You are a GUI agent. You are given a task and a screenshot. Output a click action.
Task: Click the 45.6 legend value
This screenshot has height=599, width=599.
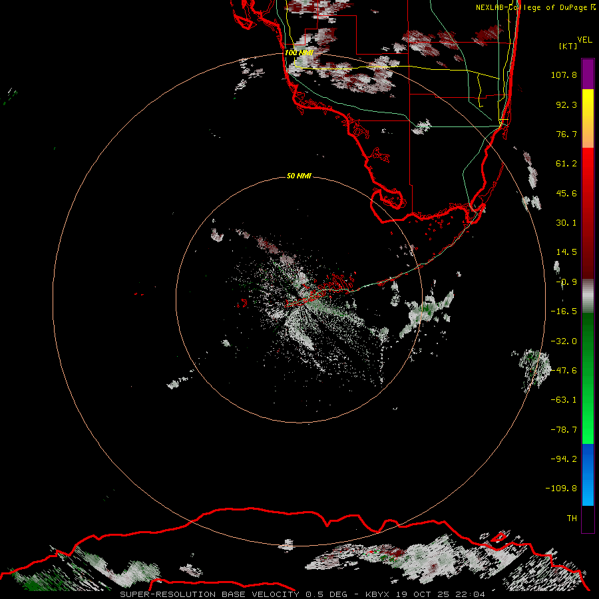click(x=566, y=193)
